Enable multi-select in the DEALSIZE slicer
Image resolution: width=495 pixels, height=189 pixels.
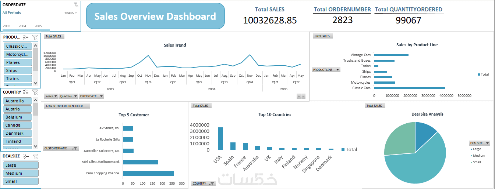(26, 156)
